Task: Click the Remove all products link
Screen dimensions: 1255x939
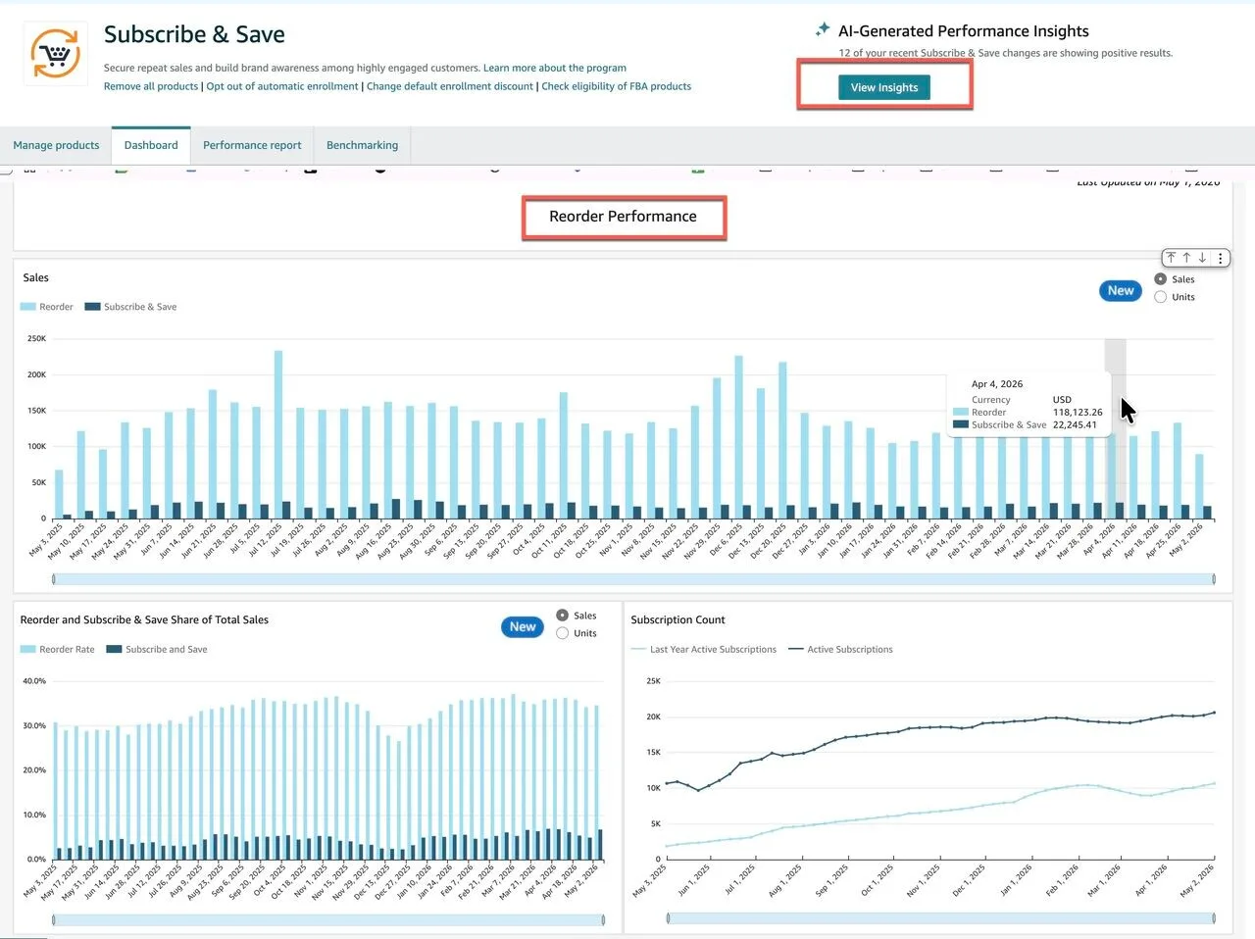Action: [x=151, y=86]
